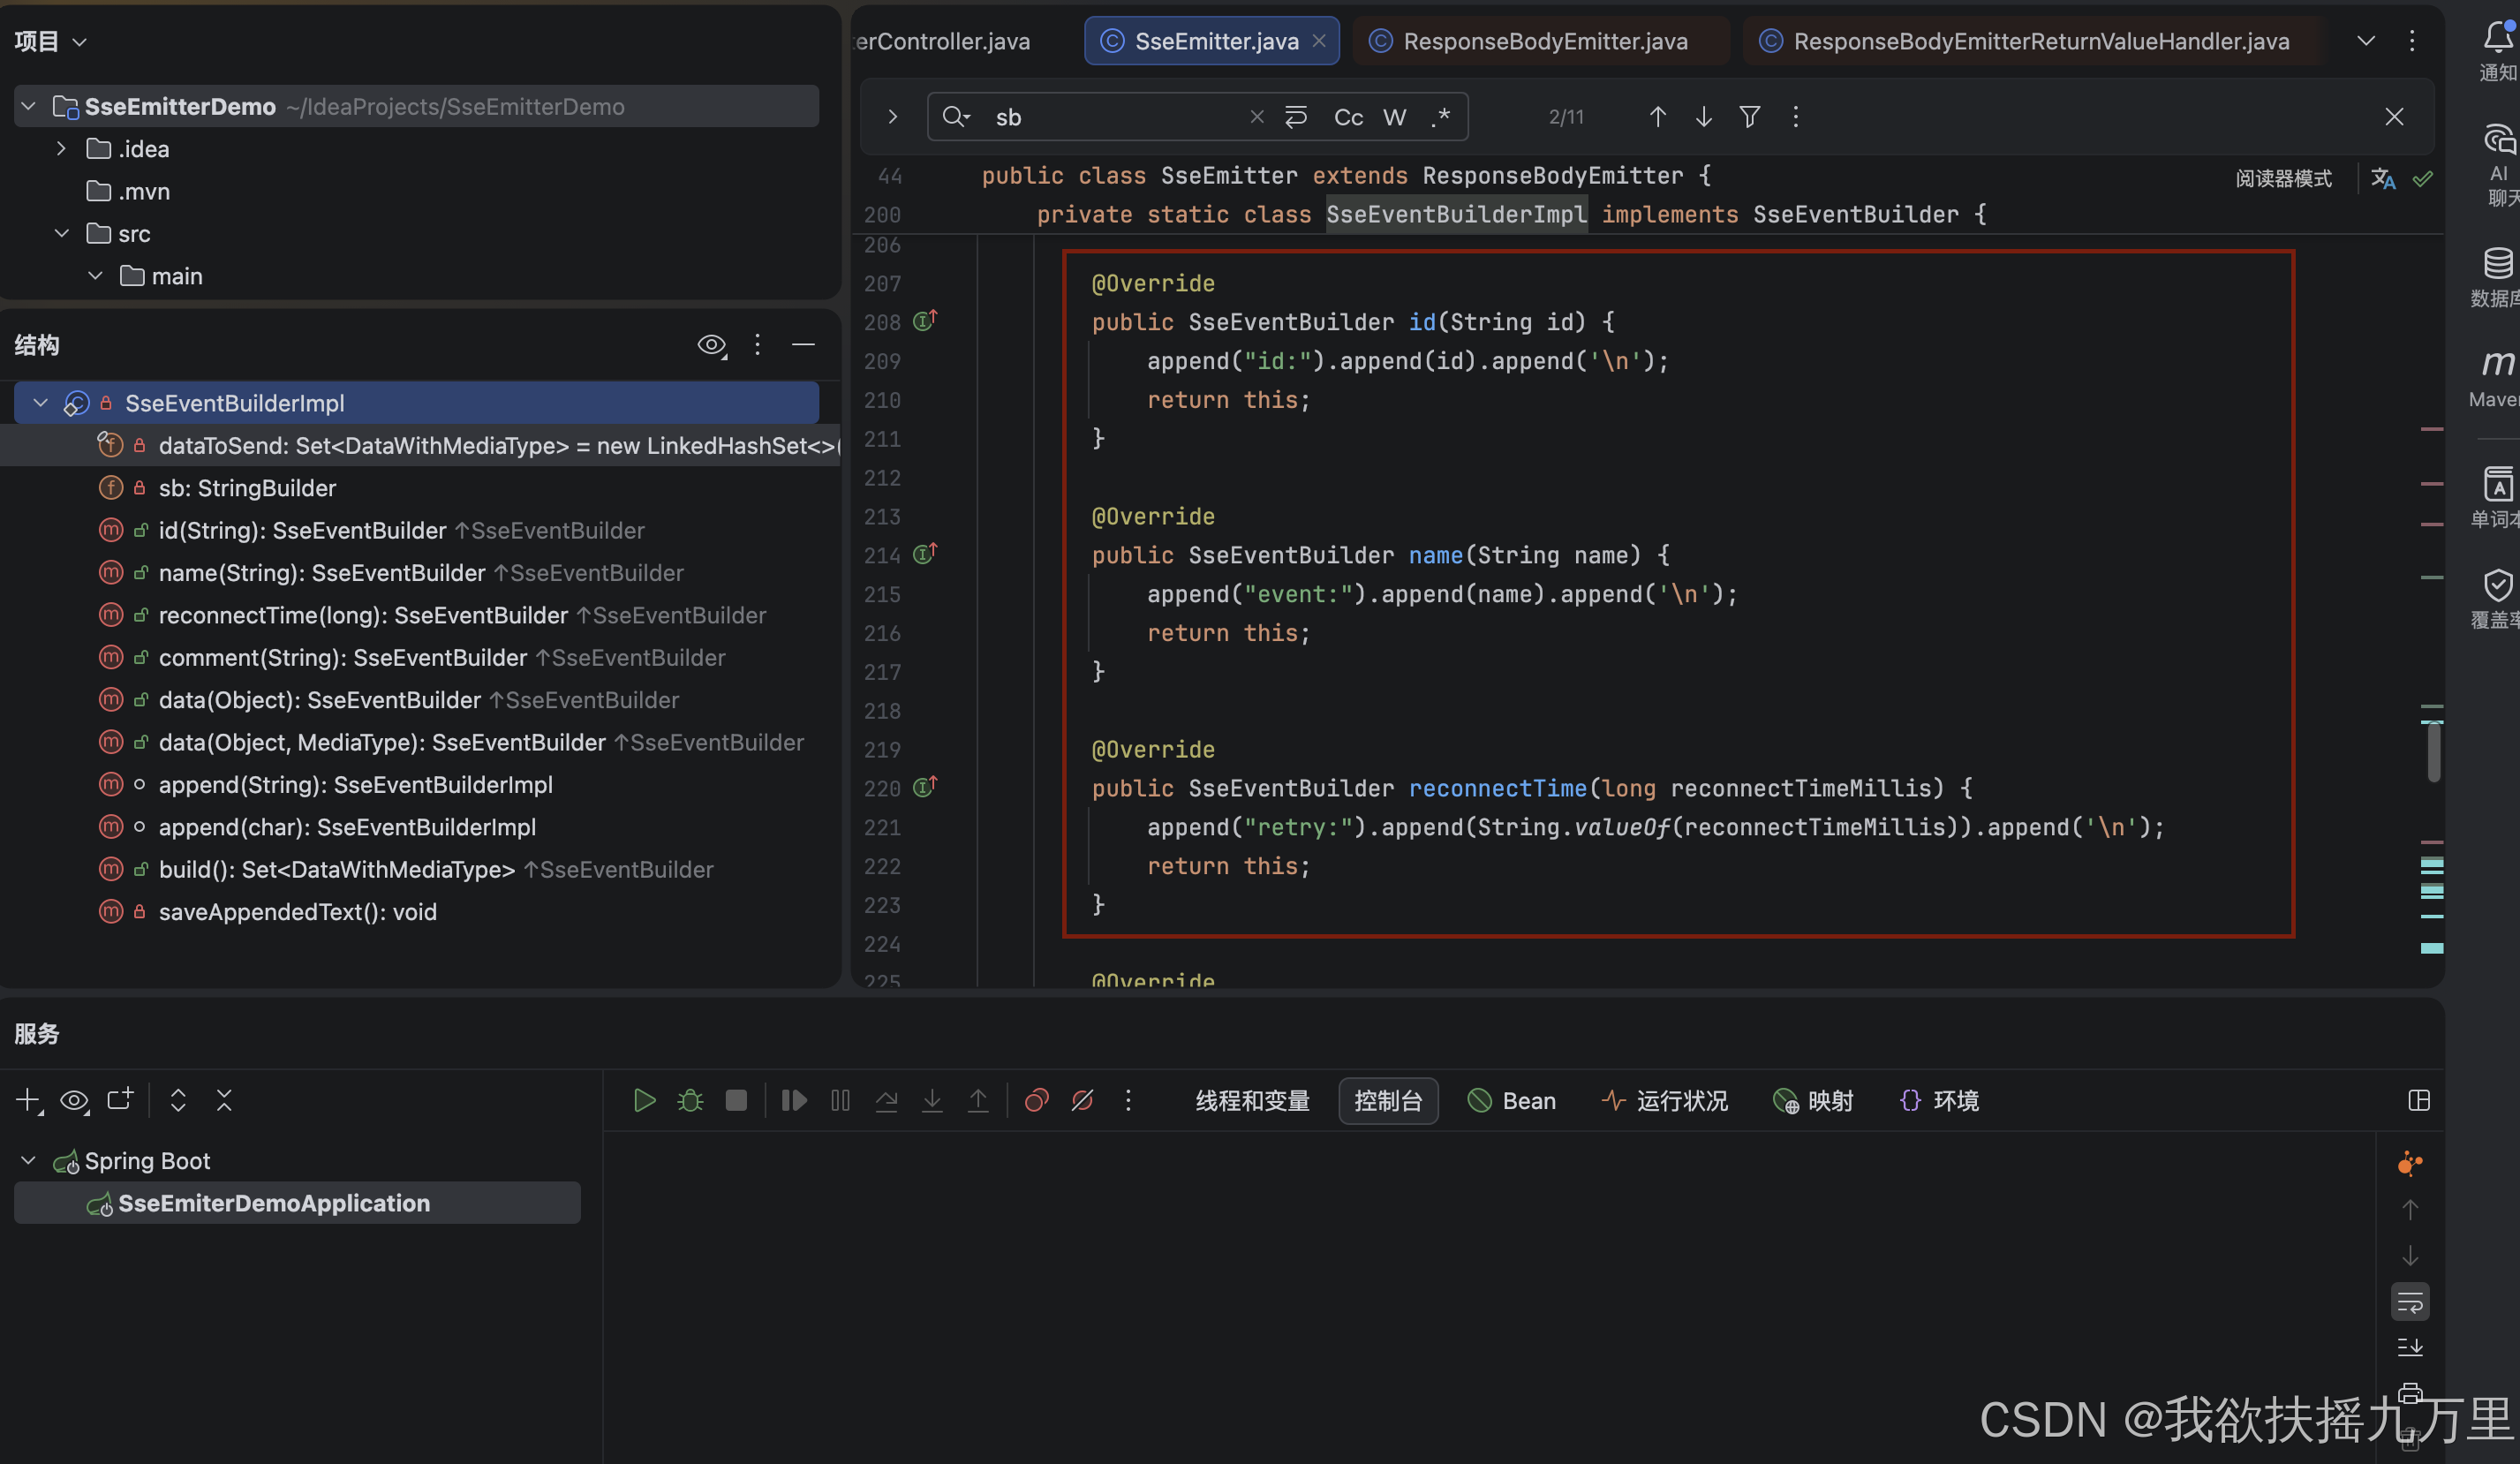Open 映射 mappings tab
The width and height of the screenshot is (2520, 1464).
pos(1812,1100)
